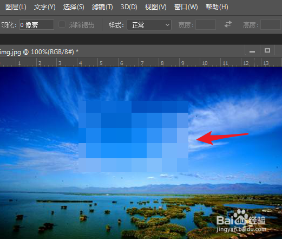Maximize the img.jpg document window
This screenshot has height=239, width=282.
coord(267,50)
